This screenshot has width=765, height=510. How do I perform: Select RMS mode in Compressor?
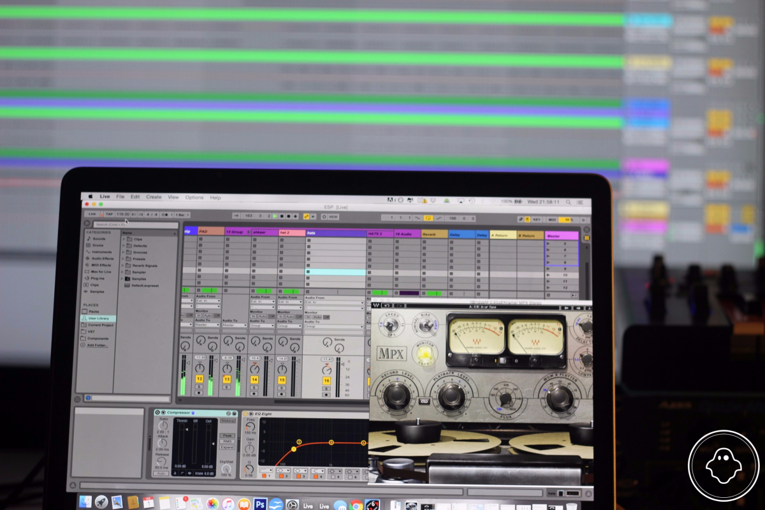click(x=228, y=441)
